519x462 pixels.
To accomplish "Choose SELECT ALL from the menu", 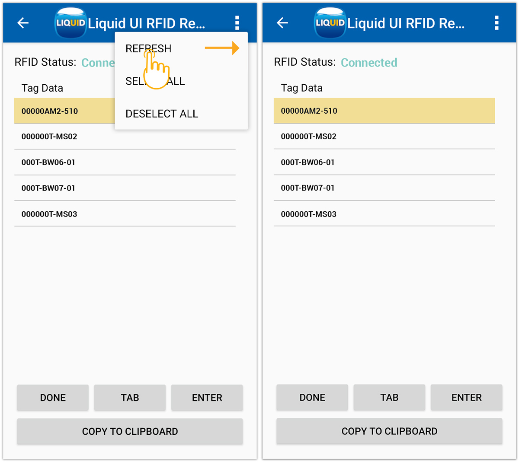I will tap(155, 81).
